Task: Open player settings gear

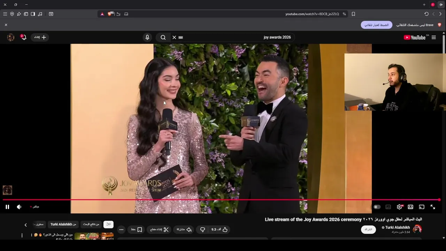Action: (x=399, y=207)
